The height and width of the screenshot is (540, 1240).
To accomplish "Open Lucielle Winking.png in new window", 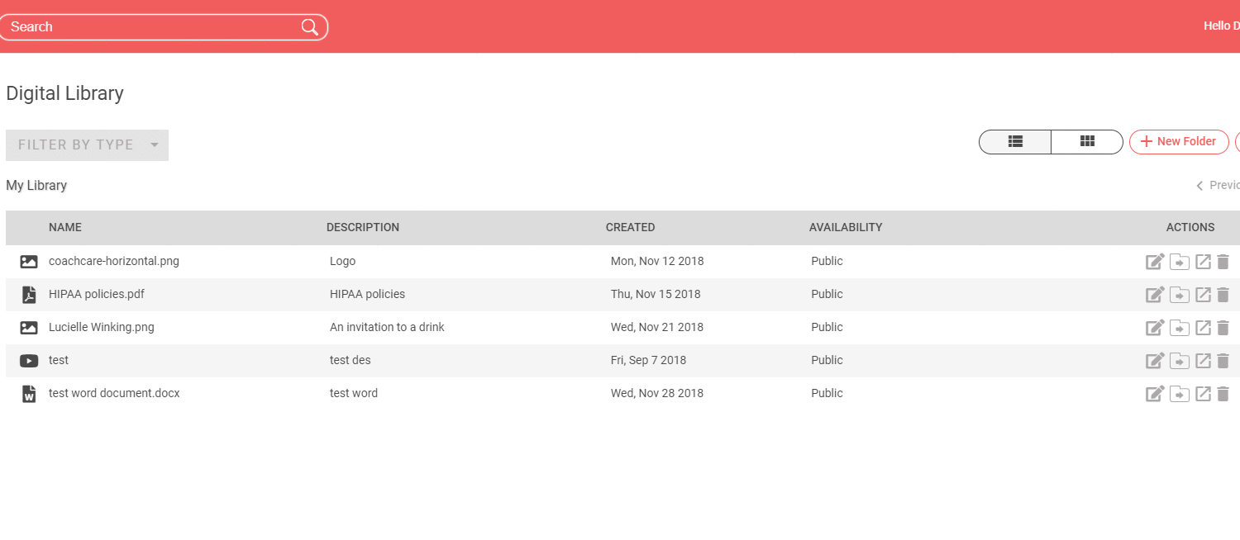I will 1204,328.
